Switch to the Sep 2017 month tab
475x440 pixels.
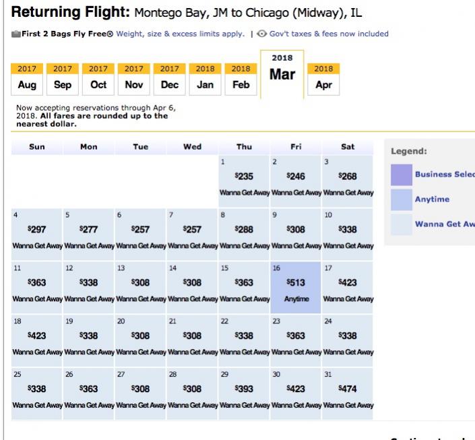tap(63, 80)
